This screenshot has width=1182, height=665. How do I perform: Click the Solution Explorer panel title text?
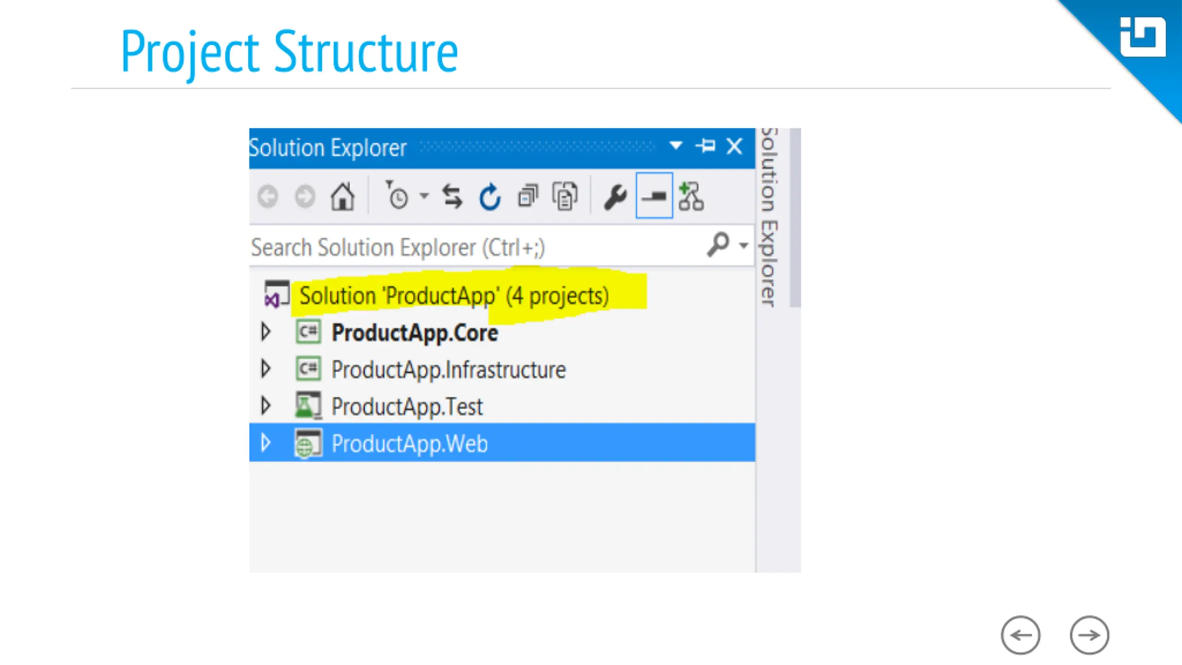[328, 148]
